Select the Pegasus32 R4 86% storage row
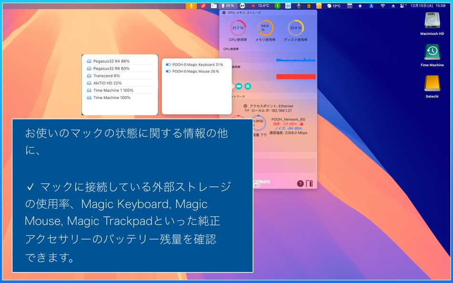The height and width of the screenshot is (283, 453). click(x=120, y=61)
